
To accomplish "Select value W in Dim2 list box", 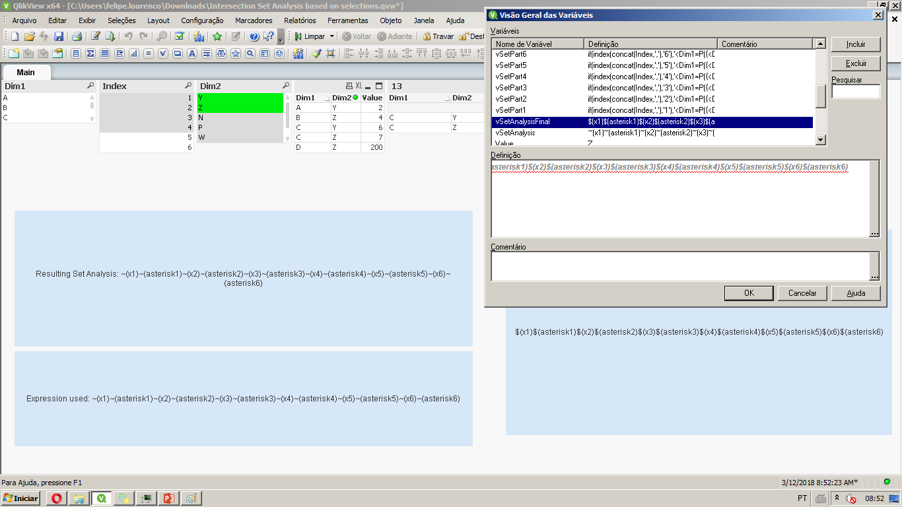I will click(240, 137).
